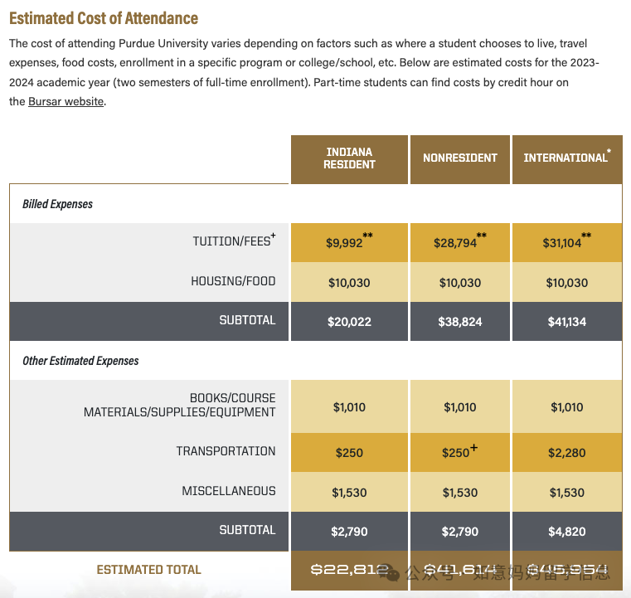The height and width of the screenshot is (598, 631).
Task: Select the Indiana Resident column header
Action: tap(349, 158)
